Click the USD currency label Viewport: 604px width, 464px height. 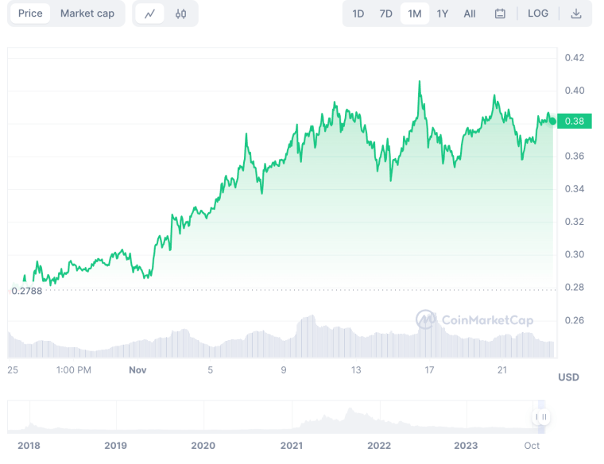click(x=568, y=377)
